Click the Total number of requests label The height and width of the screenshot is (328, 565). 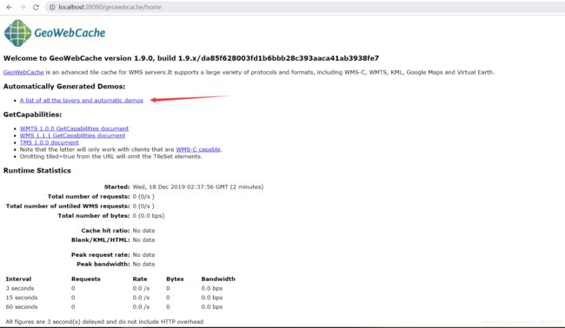[89, 196]
